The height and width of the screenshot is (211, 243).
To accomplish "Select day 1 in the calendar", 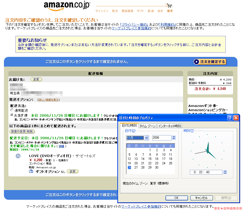I will pos(150,150).
